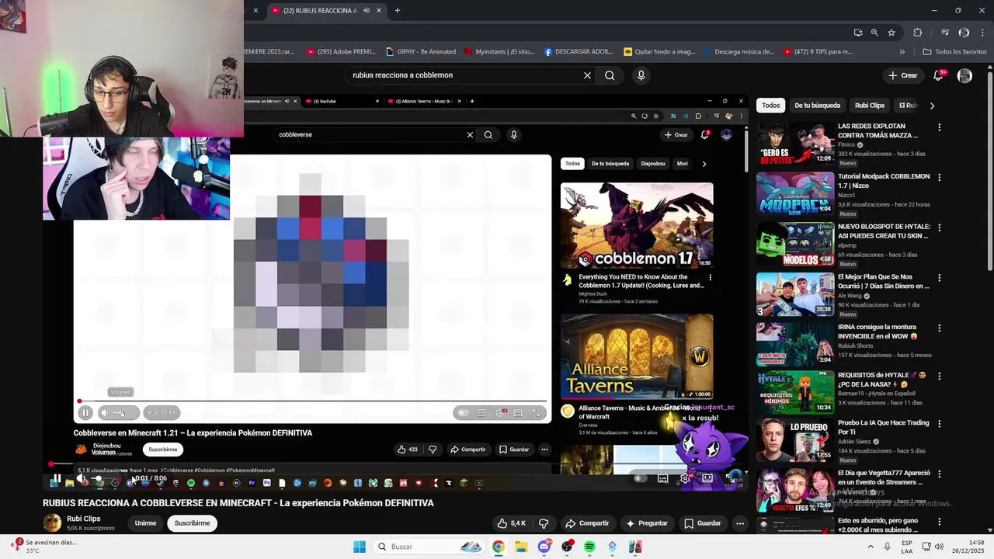Click the Suscribirme button for Rubi Clips

192,523
